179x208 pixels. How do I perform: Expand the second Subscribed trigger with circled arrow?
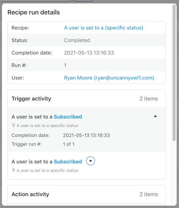point(91,161)
